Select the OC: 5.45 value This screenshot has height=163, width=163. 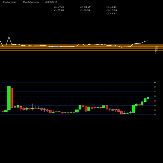(x=111, y=7)
